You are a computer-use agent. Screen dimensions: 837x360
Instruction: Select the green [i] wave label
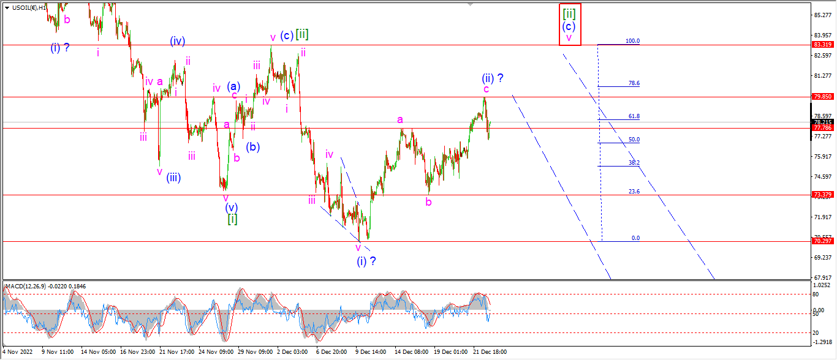click(232, 219)
